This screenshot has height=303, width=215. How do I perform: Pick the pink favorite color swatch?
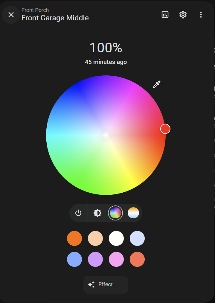[116, 259]
